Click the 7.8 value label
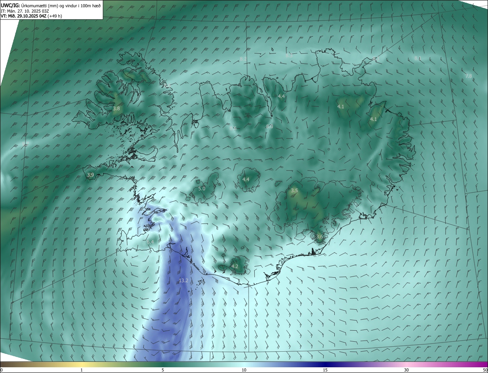The width and height of the screenshot is (488, 373). (x=469, y=76)
